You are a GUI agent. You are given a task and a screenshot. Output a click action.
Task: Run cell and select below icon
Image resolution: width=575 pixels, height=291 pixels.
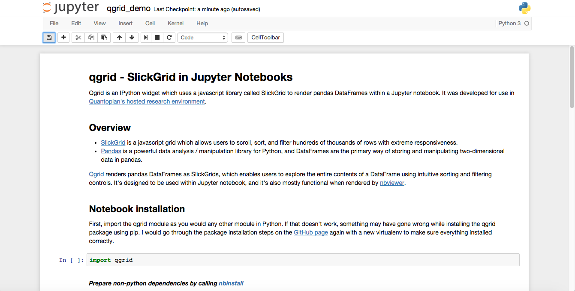tap(146, 38)
